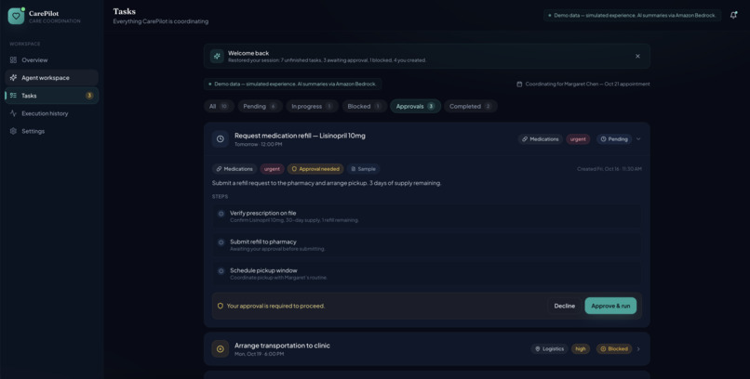Click the Settings gear icon
Image resolution: width=750 pixels, height=379 pixels.
pyautogui.click(x=13, y=131)
